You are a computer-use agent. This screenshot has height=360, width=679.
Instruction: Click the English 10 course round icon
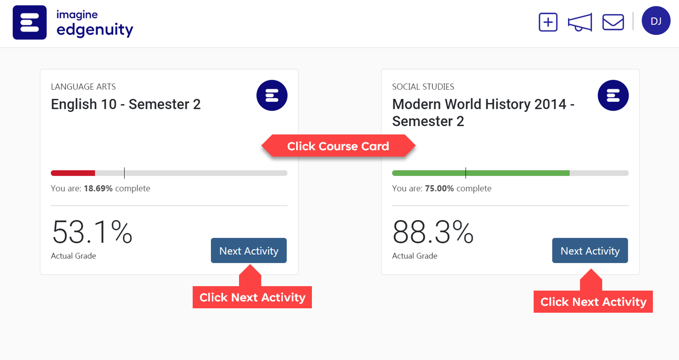point(272,95)
